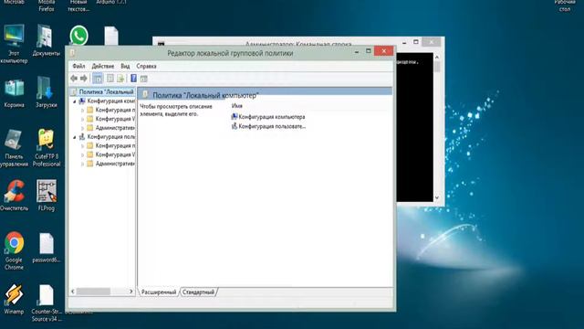Open Help via blue question-mark toolbar icon

(x=133, y=79)
